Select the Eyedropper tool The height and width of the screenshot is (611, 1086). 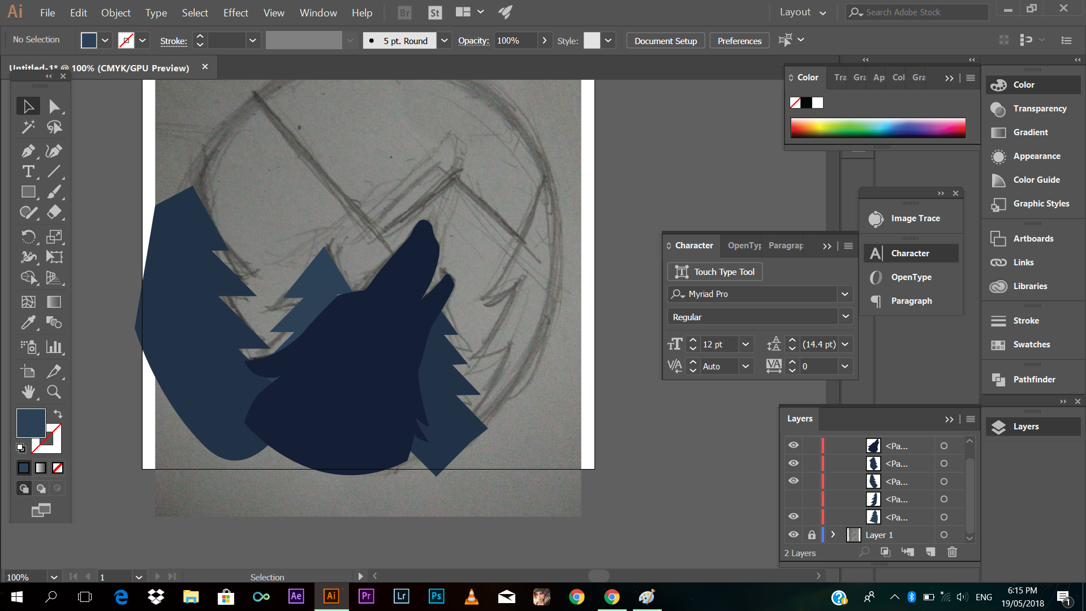click(28, 322)
